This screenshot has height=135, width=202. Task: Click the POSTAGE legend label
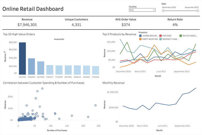tap(167, 36)
